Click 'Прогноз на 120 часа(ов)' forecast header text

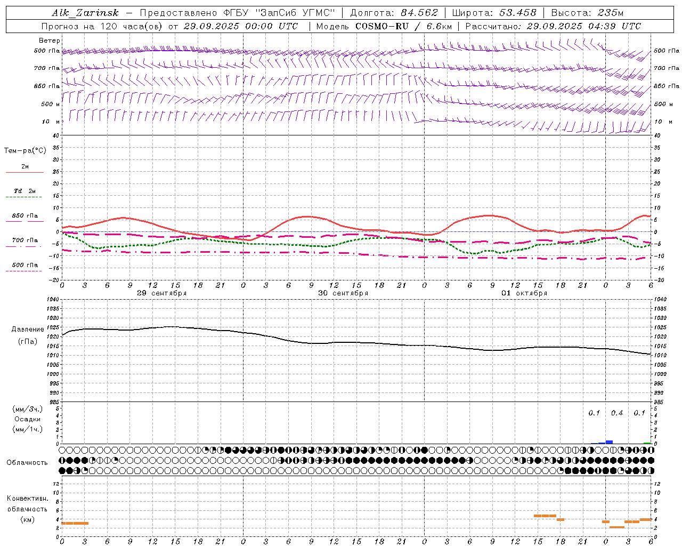102,26
